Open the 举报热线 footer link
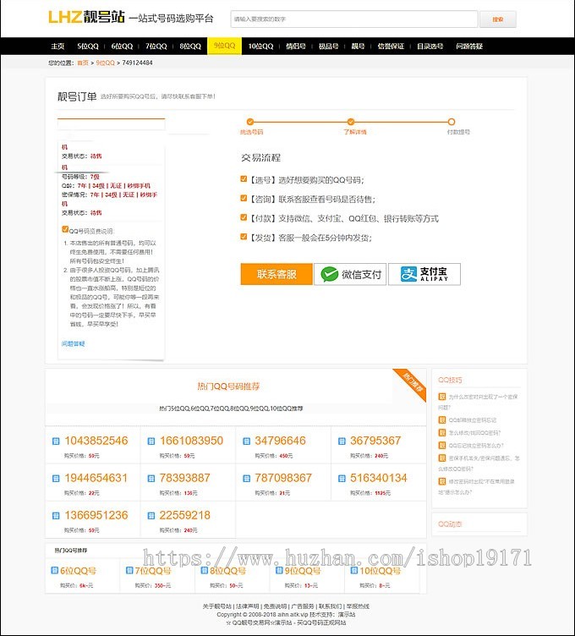Viewport: 575px width, 636px height. (358, 606)
